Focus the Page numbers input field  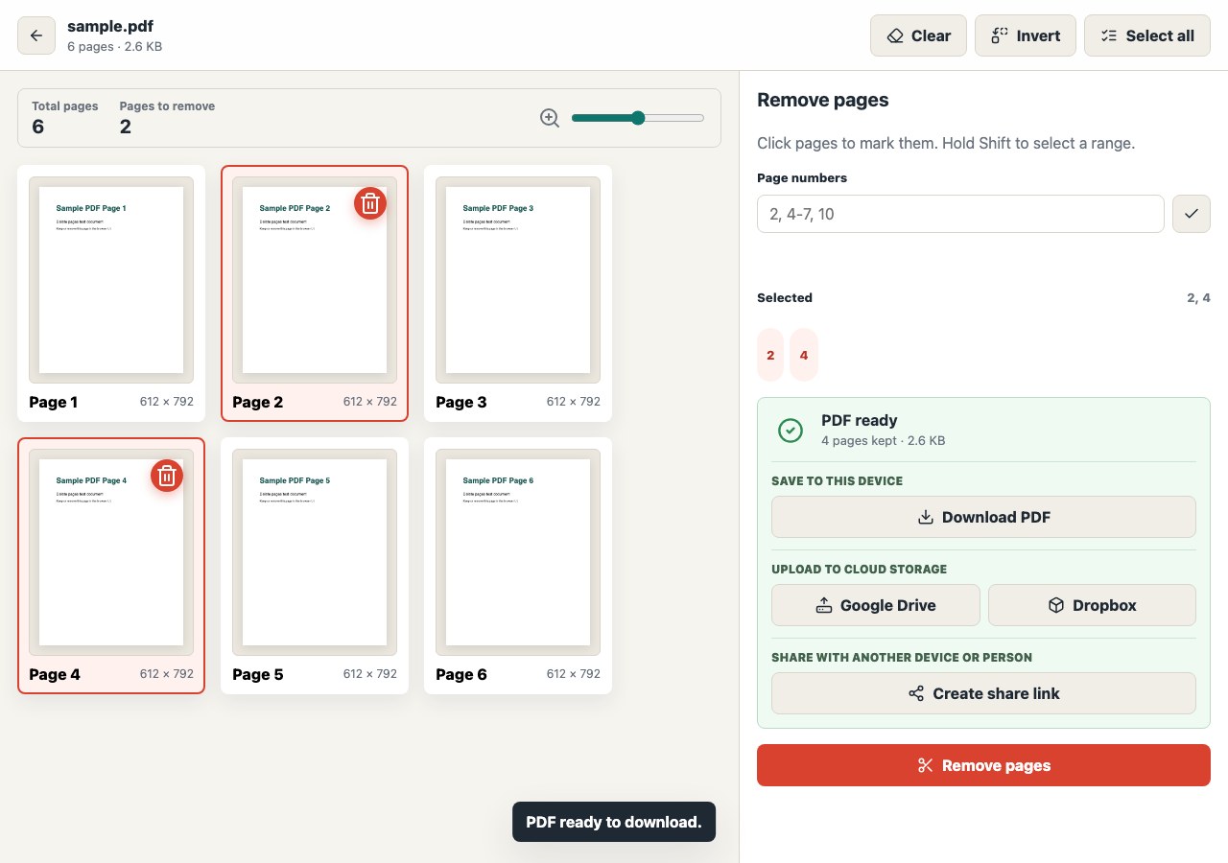pos(960,214)
